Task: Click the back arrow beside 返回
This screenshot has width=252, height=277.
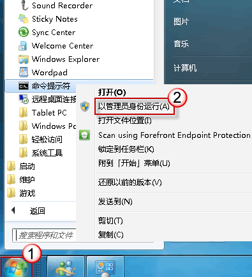Action: click(13, 211)
